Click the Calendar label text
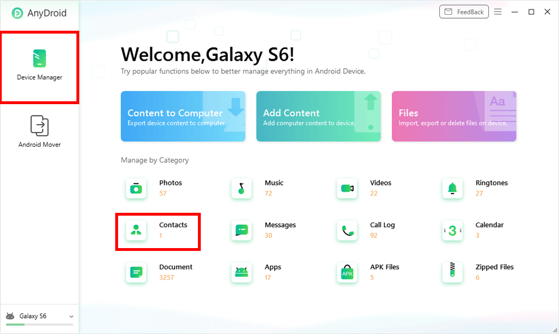Image resolution: width=559 pixels, height=334 pixels. [x=489, y=225]
